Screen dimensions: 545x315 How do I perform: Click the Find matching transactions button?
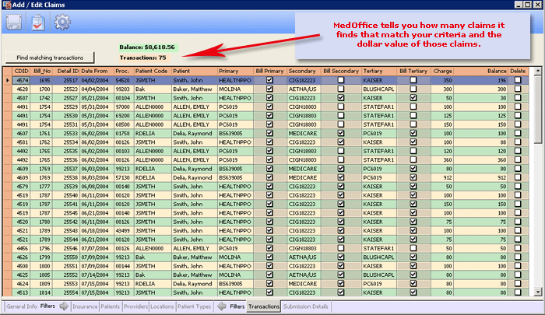click(49, 58)
